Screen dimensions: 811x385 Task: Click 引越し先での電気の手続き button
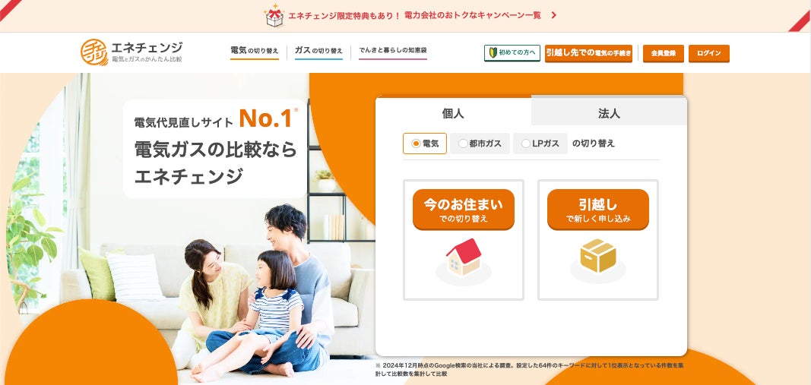pyautogui.click(x=588, y=53)
